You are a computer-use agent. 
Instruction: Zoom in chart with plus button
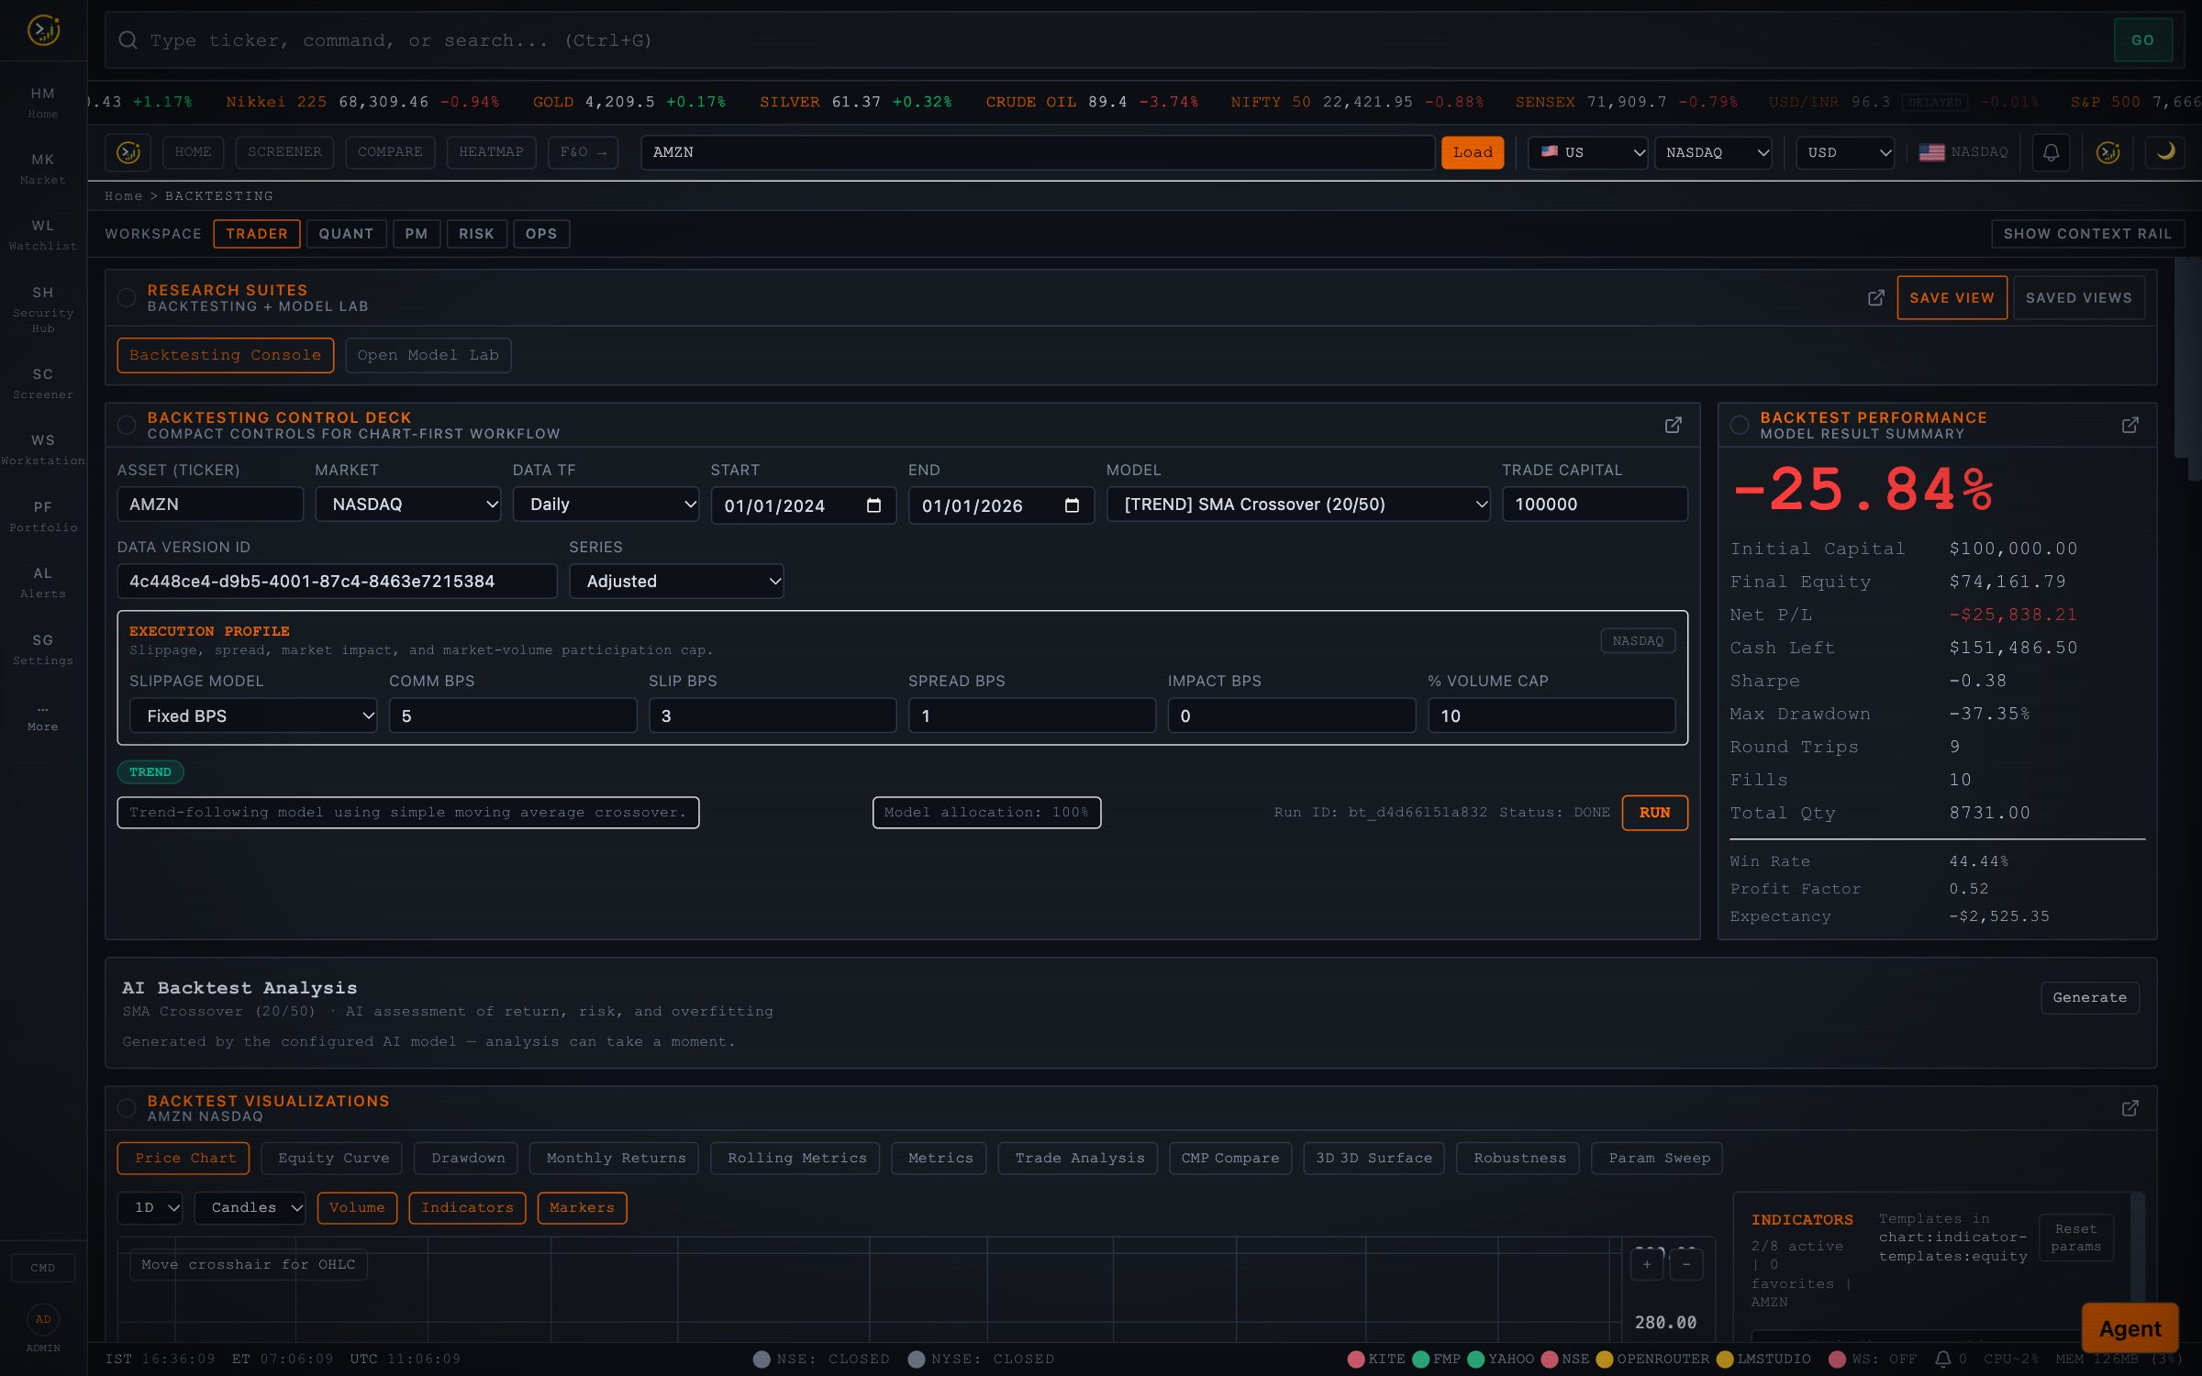1647,1264
